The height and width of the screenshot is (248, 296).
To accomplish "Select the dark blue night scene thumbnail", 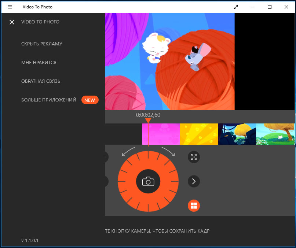I will point(237,134).
